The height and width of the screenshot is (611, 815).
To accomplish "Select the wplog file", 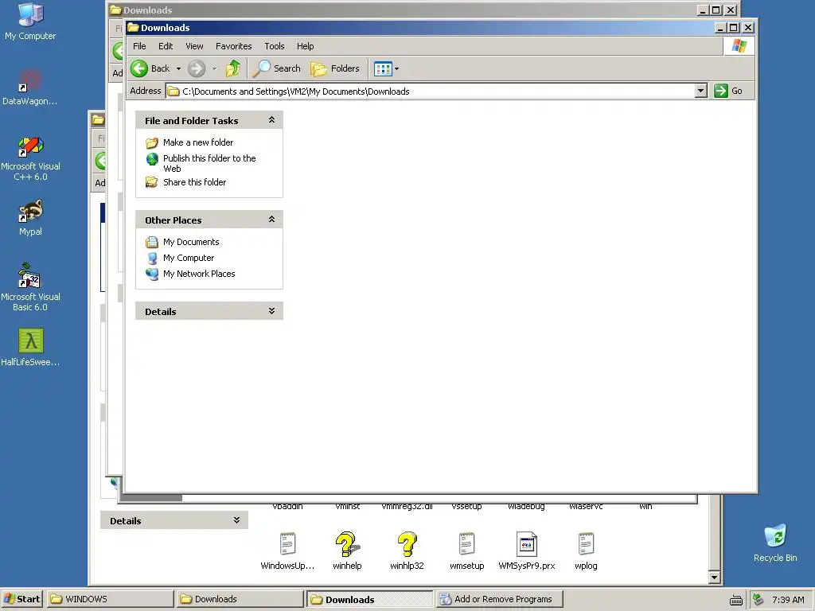I will coord(586,551).
